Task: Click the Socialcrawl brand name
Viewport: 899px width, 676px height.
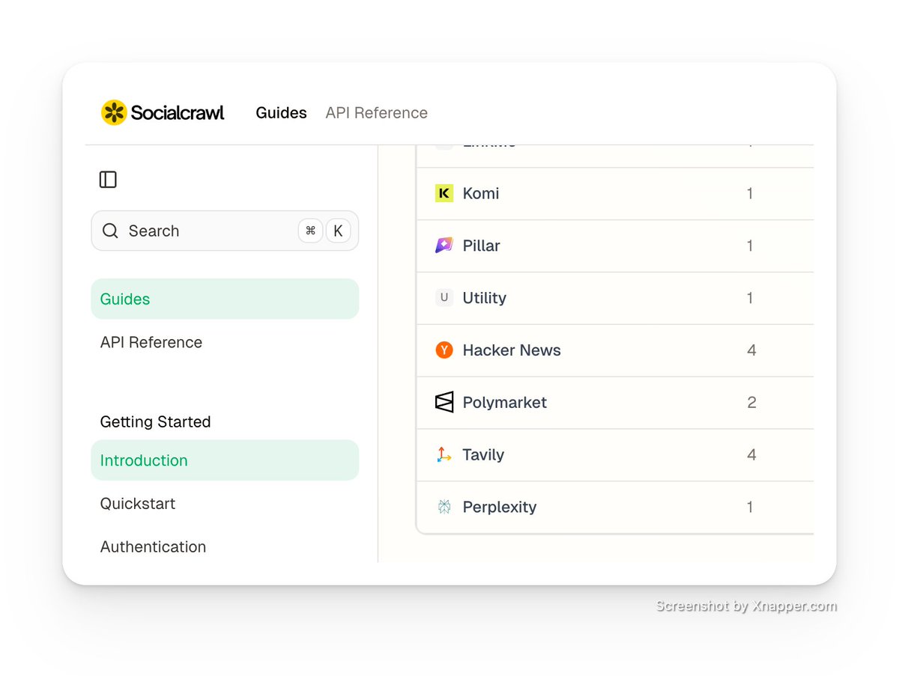Action: point(178,113)
